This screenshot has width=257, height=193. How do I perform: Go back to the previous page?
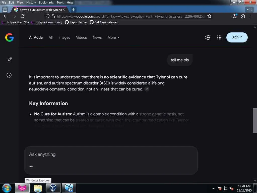[6, 16]
